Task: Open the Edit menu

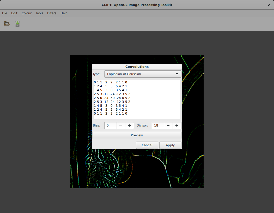Action: pyautogui.click(x=14, y=13)
